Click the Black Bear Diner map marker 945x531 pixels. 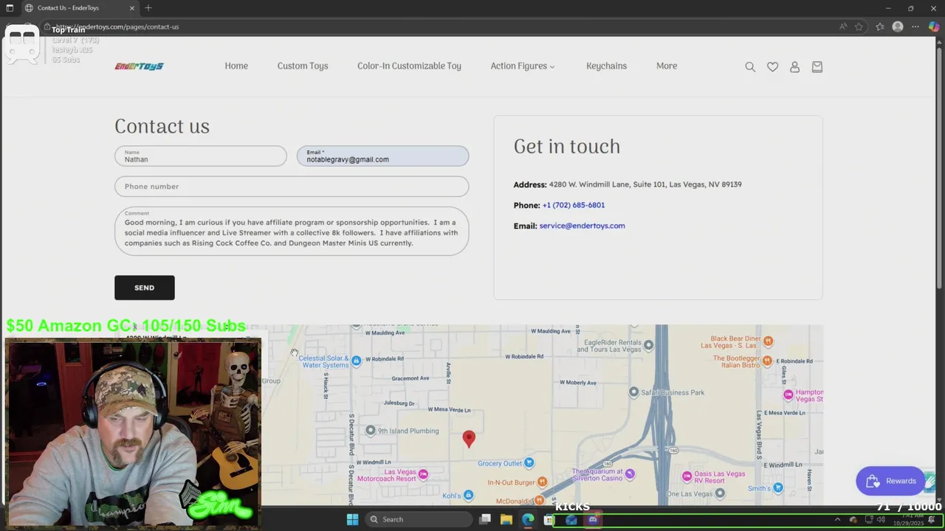[769, 341]
